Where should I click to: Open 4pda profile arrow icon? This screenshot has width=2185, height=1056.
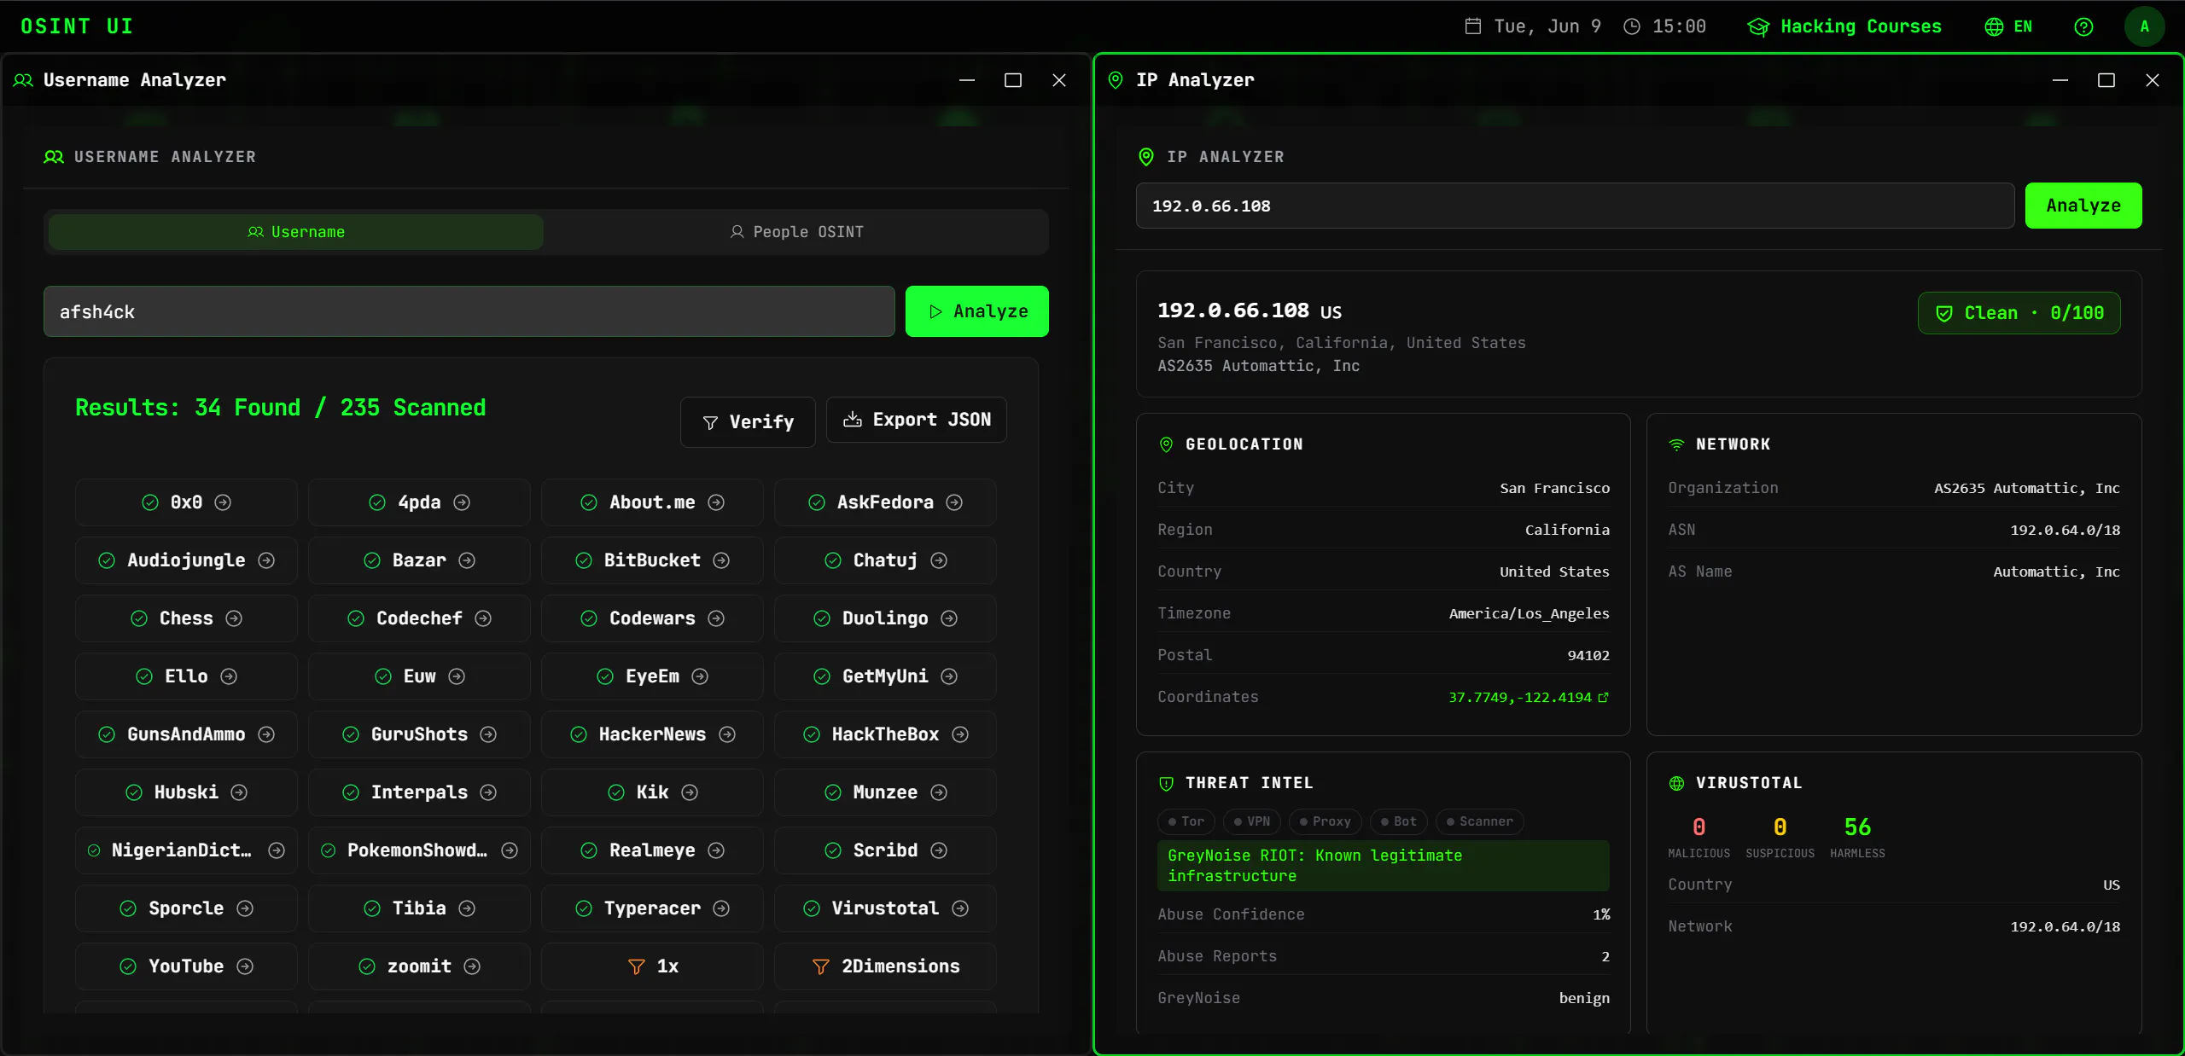click(x=462, y=502)
